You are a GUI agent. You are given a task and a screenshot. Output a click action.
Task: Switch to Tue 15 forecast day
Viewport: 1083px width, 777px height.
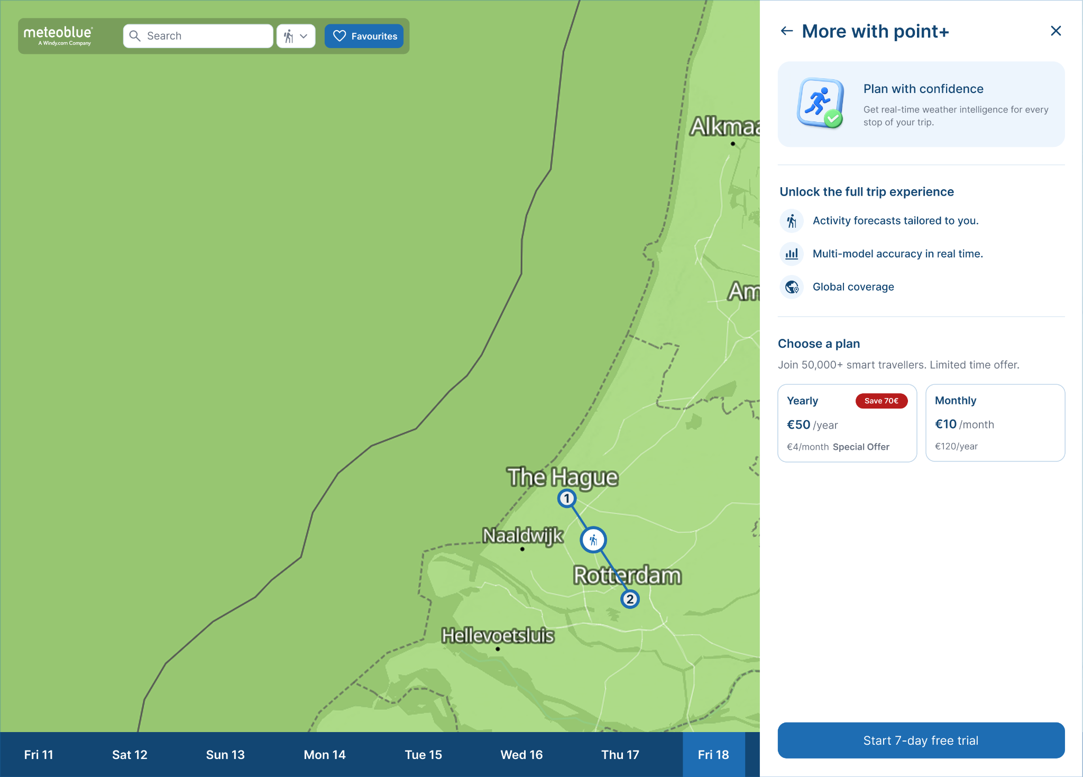click(x=424, y=755)
